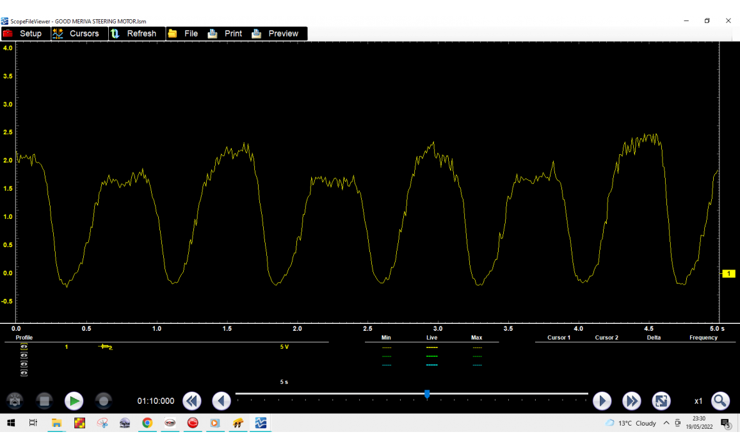The width and height of the screenshot is (740, 448).
Task: Open the Setup menu
Action: pos(24,33)
